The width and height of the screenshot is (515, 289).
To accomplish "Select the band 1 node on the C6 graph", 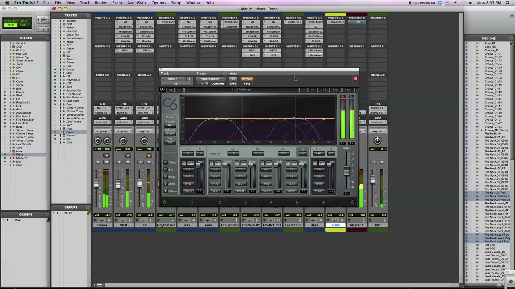I will coord(217,118).
